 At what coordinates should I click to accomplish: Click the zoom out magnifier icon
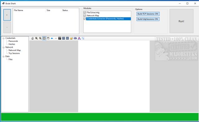point(40,38)
